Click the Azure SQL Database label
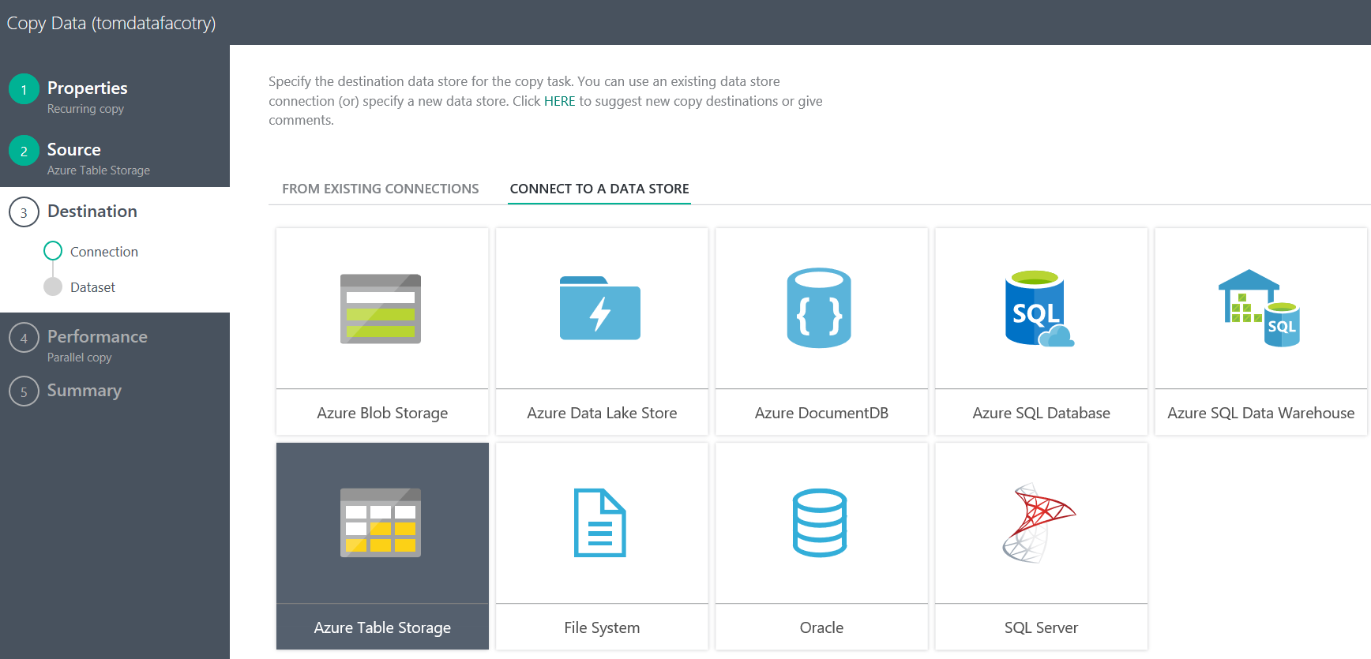The image size is (1371, 659). 1041,413
